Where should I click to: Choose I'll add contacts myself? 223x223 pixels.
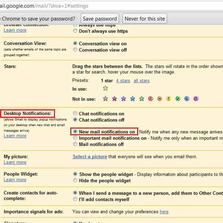(75, 199)
